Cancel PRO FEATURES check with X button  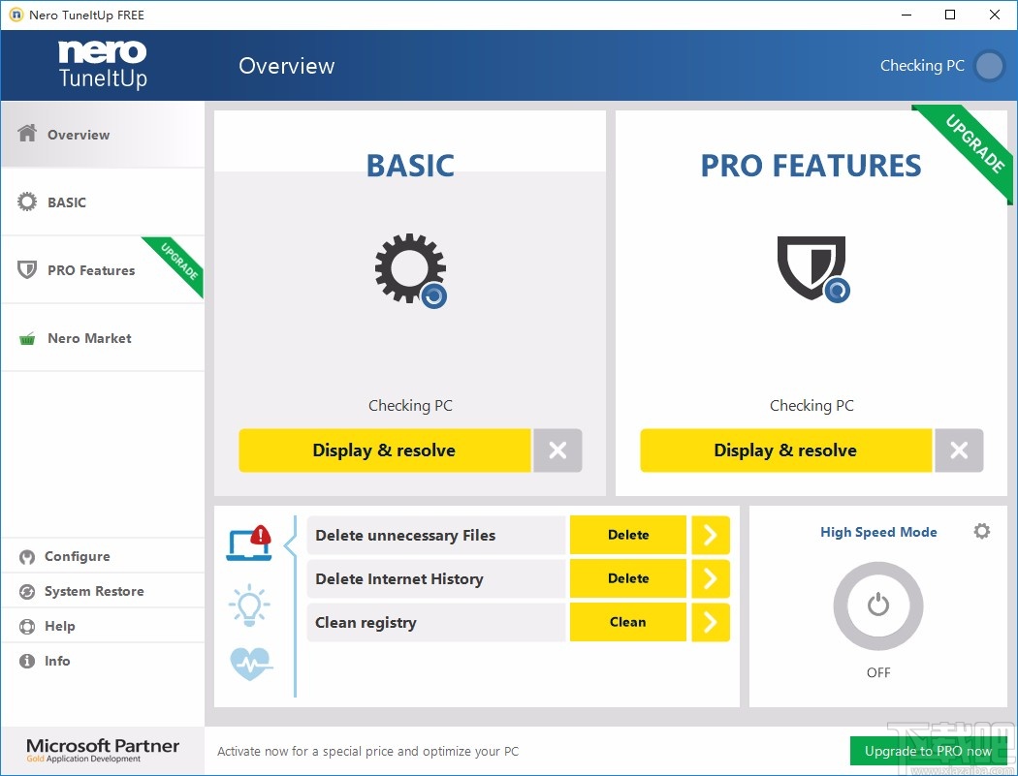[959, 450]
